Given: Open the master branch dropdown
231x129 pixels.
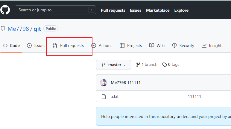Looking at the screenshot, I should [x=113, y=65].
